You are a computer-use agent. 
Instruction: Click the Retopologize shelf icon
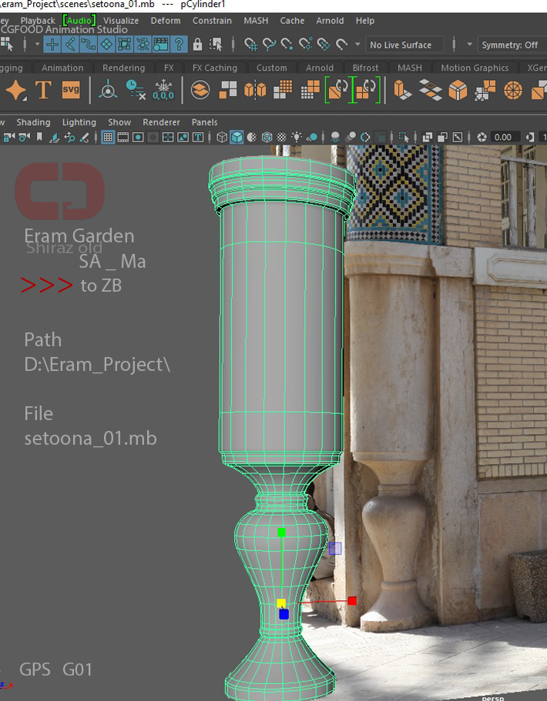click(366, 89)
